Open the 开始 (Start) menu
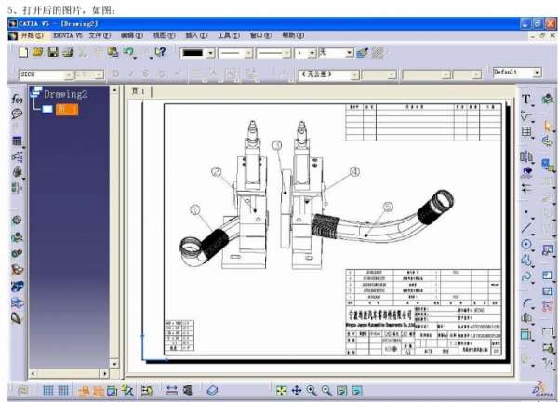 tap(32, 35)
